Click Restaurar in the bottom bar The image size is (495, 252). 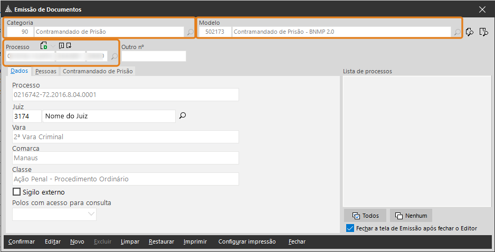(161, 241)
